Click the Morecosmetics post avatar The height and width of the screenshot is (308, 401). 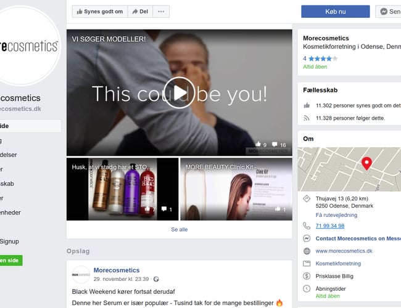tap(81, 275)
